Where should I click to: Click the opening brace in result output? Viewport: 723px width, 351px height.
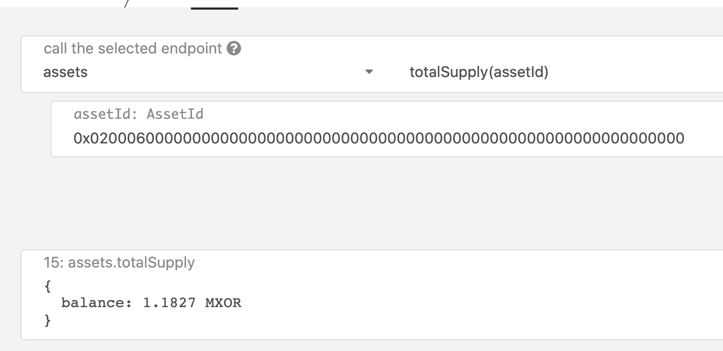(48, 287)
